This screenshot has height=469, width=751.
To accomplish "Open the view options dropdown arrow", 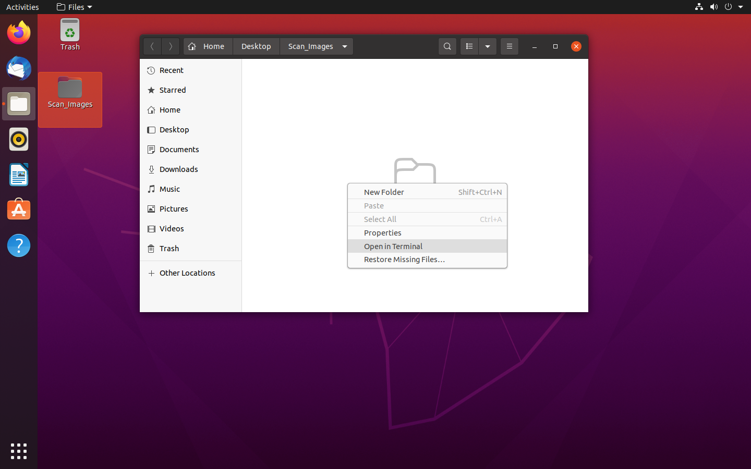I will coord(488,46).
